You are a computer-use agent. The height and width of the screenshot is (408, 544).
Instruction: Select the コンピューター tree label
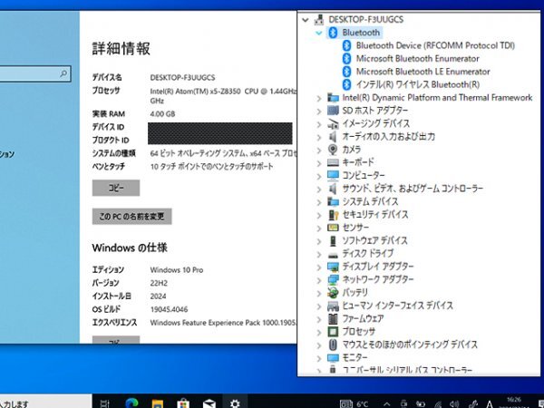[364, 176]
